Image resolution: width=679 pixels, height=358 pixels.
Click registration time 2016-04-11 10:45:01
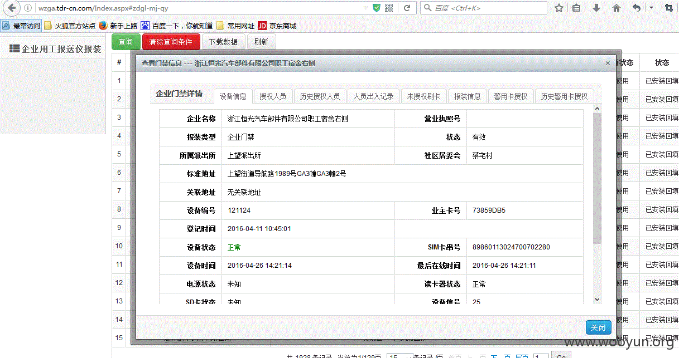tap(259, 229)
